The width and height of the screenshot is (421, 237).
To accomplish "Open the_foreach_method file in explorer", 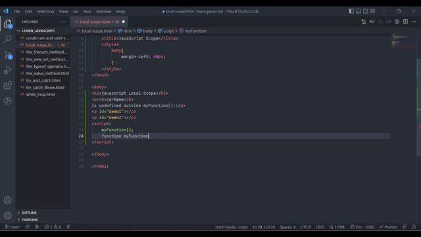I will [43, 52].
